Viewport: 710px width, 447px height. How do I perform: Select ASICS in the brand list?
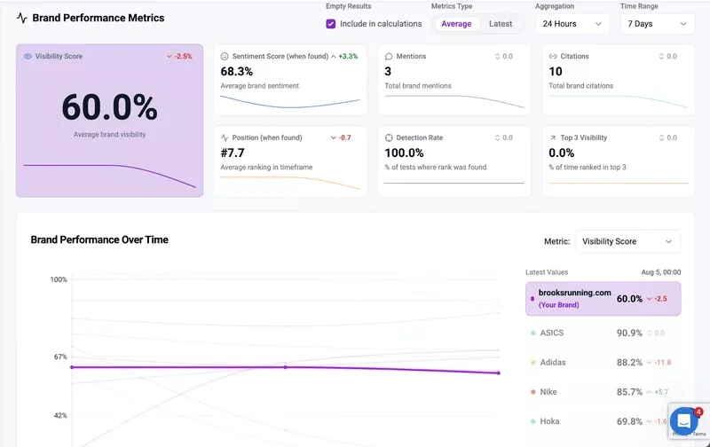click(551, 333)
